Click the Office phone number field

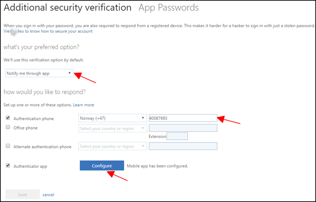[x=183, y=128]
